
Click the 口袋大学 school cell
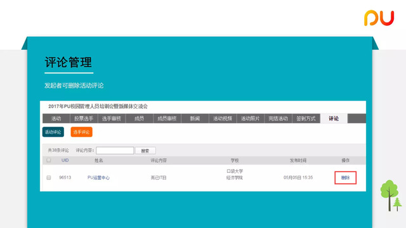coord(235,171)
